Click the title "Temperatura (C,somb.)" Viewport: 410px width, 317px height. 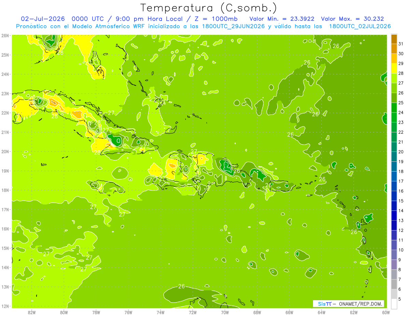[x=209, y=8]
